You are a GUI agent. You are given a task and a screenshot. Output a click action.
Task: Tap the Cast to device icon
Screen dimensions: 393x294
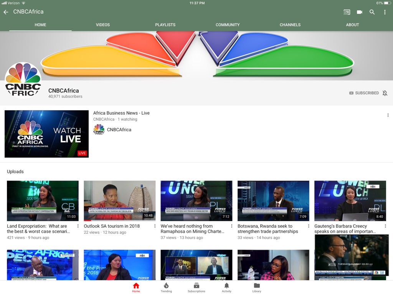pos(347,12)
